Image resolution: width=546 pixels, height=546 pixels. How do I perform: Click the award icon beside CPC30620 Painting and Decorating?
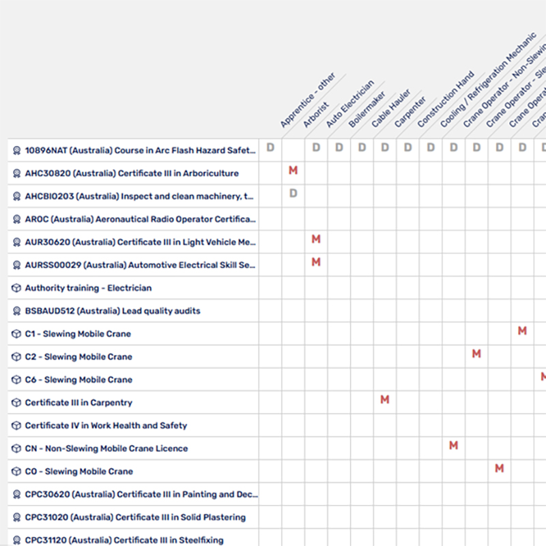coord(16,494)
